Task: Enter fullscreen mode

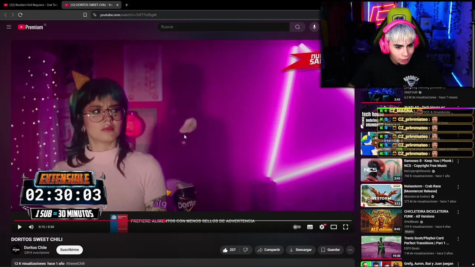Action: (x=345, y=227)
